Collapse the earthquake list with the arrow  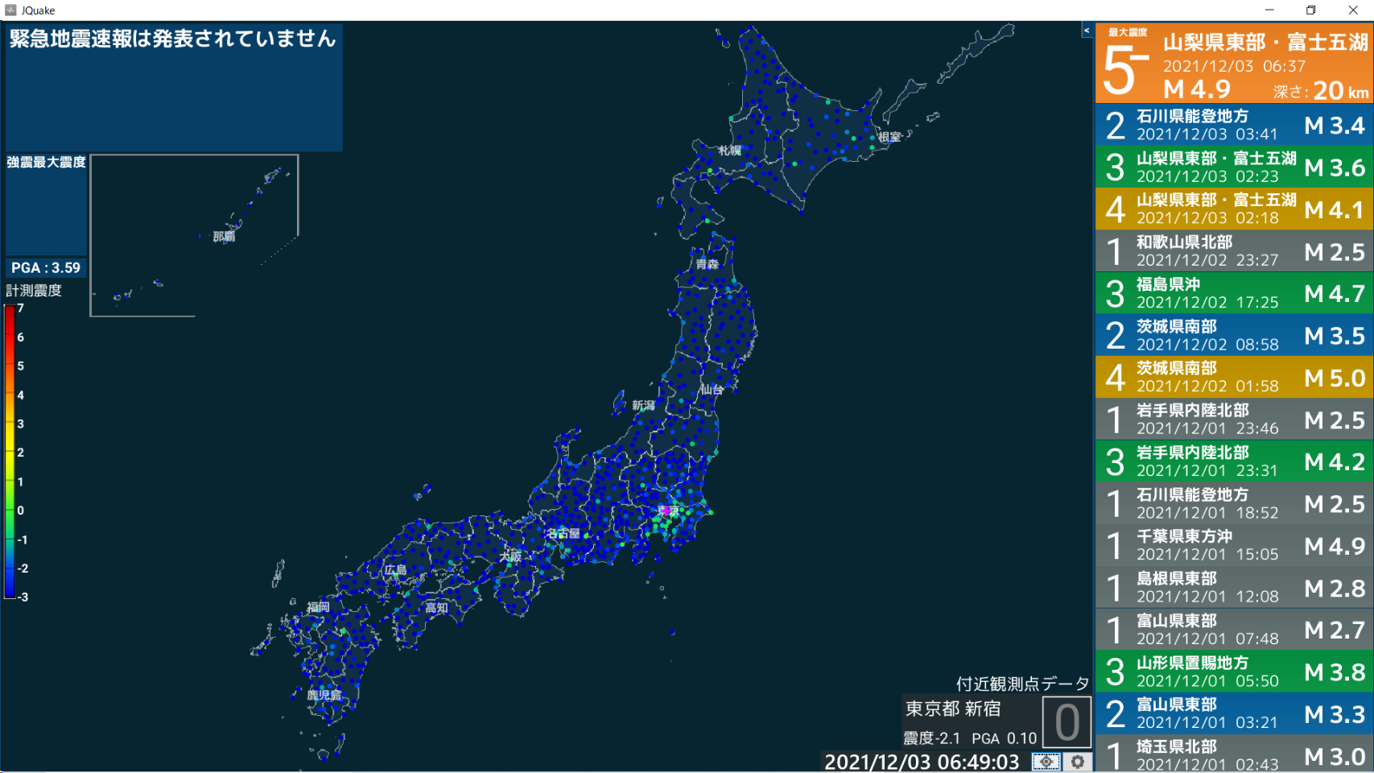(x=1087, y=31)
